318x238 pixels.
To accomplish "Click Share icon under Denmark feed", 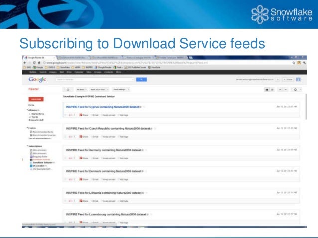I will [81, 179].
